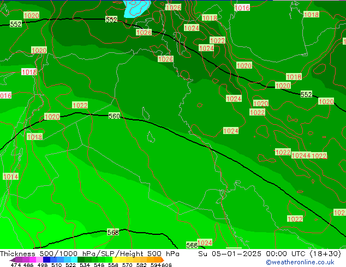Click the 546 legend value
The image size is (346, 267).
pos(99,265)
